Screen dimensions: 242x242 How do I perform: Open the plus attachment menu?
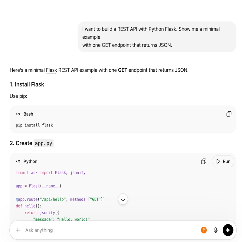click(x=18, y=230)
